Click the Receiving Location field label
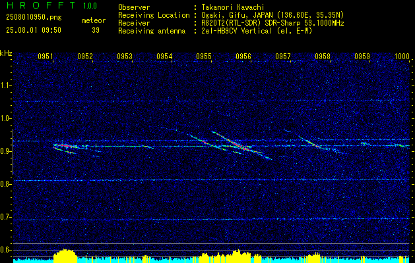This screenshot has height=263, width=415. click(x=154, y=15)
